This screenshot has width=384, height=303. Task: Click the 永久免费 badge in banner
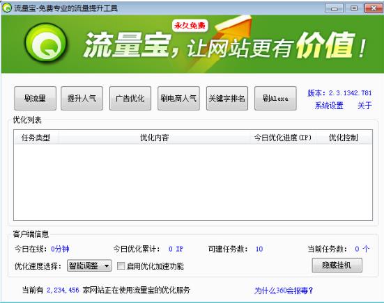click(190, 25)
